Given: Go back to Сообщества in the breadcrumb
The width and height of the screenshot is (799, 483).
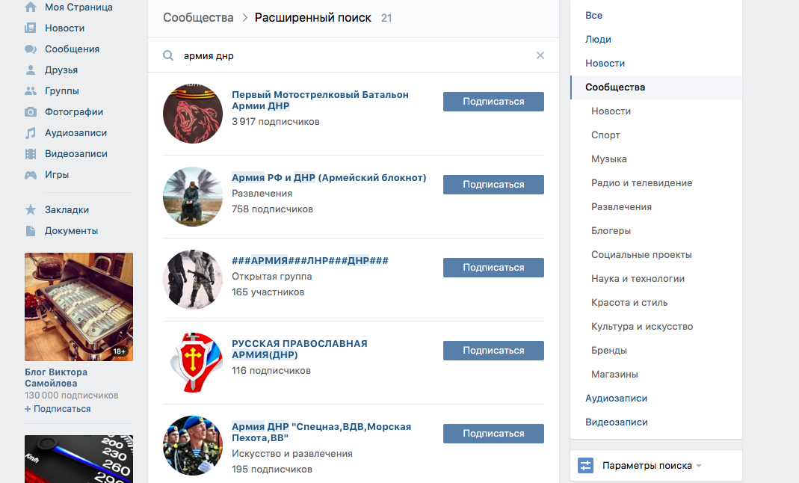Looking at the screenshot, I should coord(198,18).
